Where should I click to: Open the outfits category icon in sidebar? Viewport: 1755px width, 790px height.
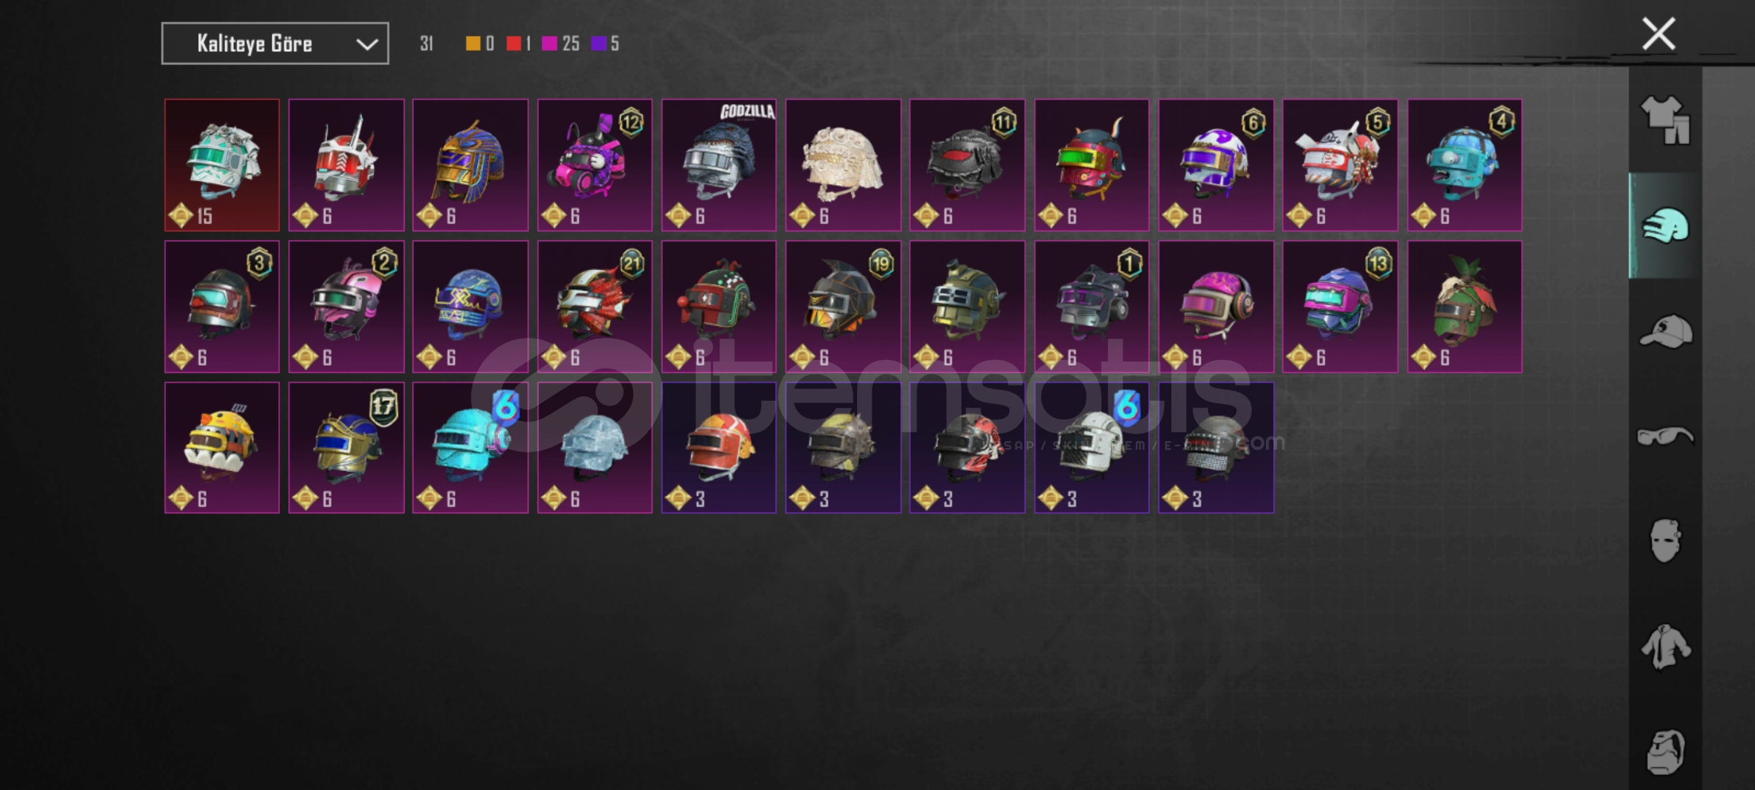1666,120
